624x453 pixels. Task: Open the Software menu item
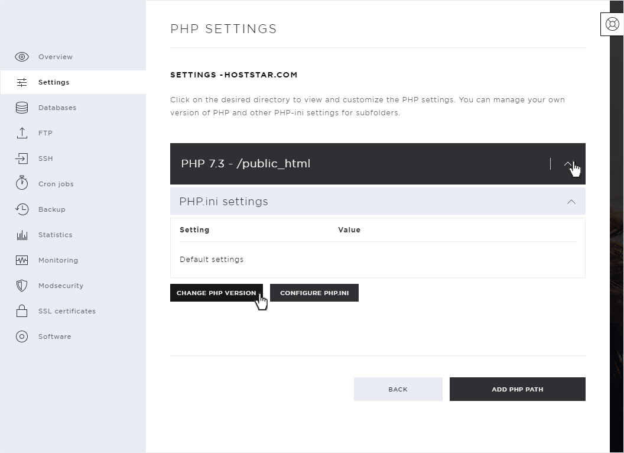(x=54, y=336)
